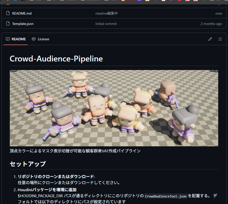Switch to the License tab
This screenshot has width=228, height=204.
click(x=40, y=39)
